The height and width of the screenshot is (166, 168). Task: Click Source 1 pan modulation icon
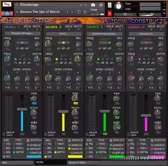[x=34, y=103]
